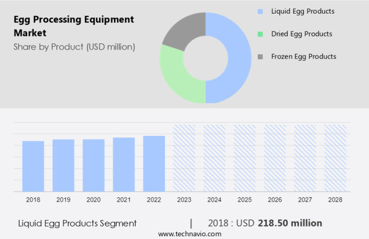Viewport: 369px width, 239px height.
Task: Select the Dried Egg Products legend label
Action: [302, 34]
